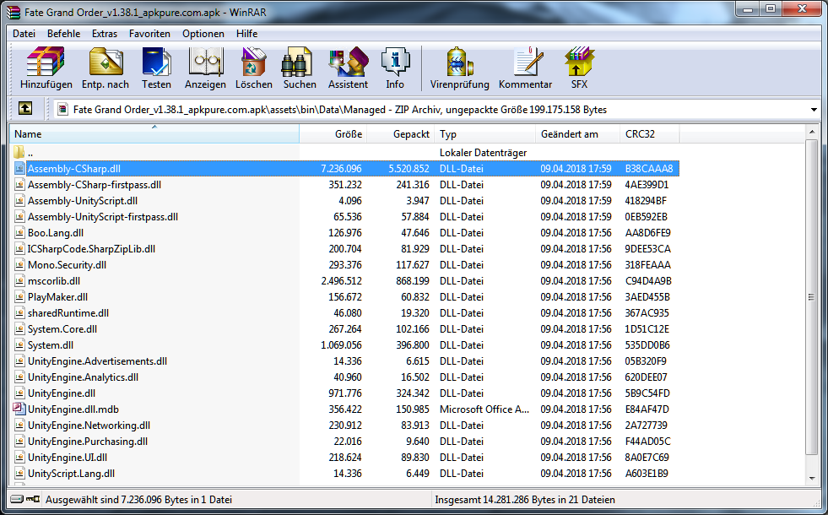Sort by Gepackt column header
This screenshot has width=828, height=515.
[x=400, y=134]
